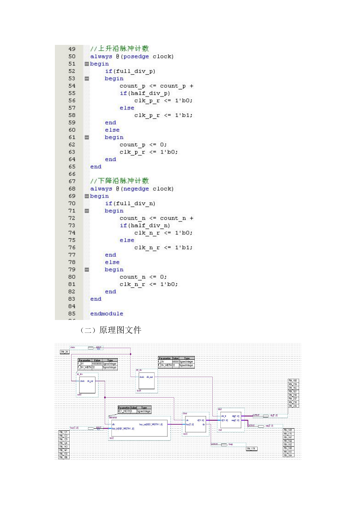This screenshot has height=515, width=364.
Task: Click line number 67 in the gutter
Action: pos(72,181)
